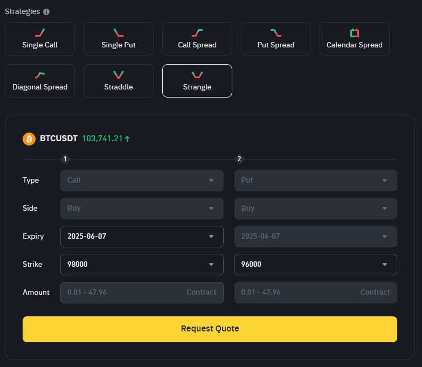Image resolution: width=422 pixels, height=367 pixels.
Task: Select the Straddle strategy card
Action: click(x=119, y=81)
